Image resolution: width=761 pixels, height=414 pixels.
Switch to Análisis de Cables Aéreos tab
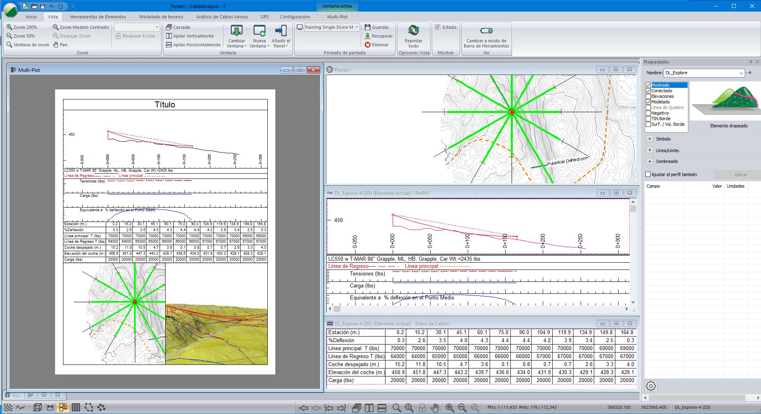pos(222,17)
